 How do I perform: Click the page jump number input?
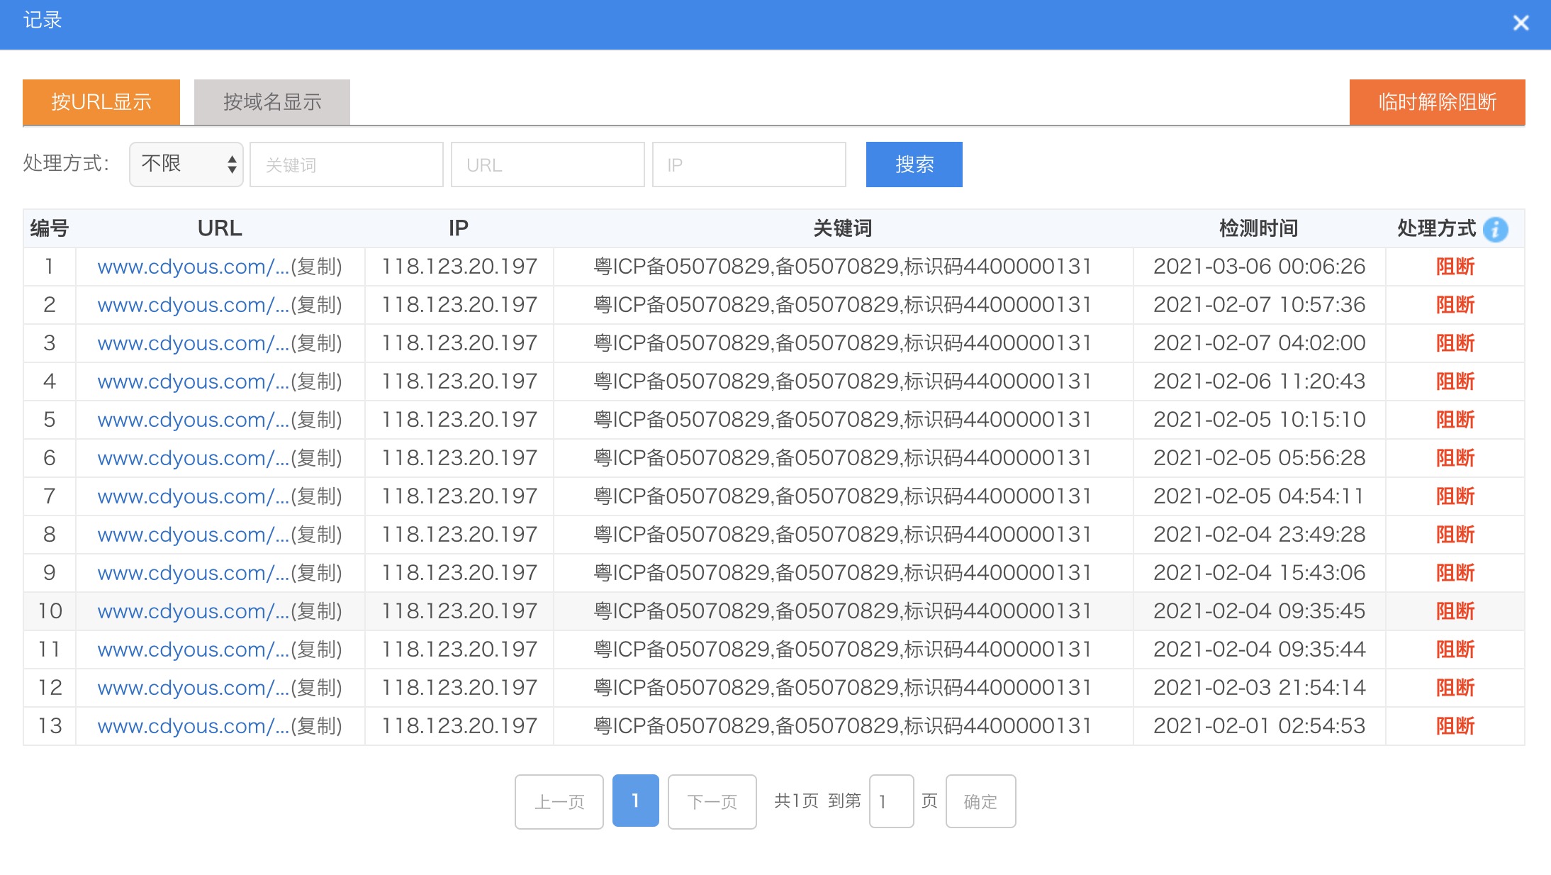click(891, 801)
